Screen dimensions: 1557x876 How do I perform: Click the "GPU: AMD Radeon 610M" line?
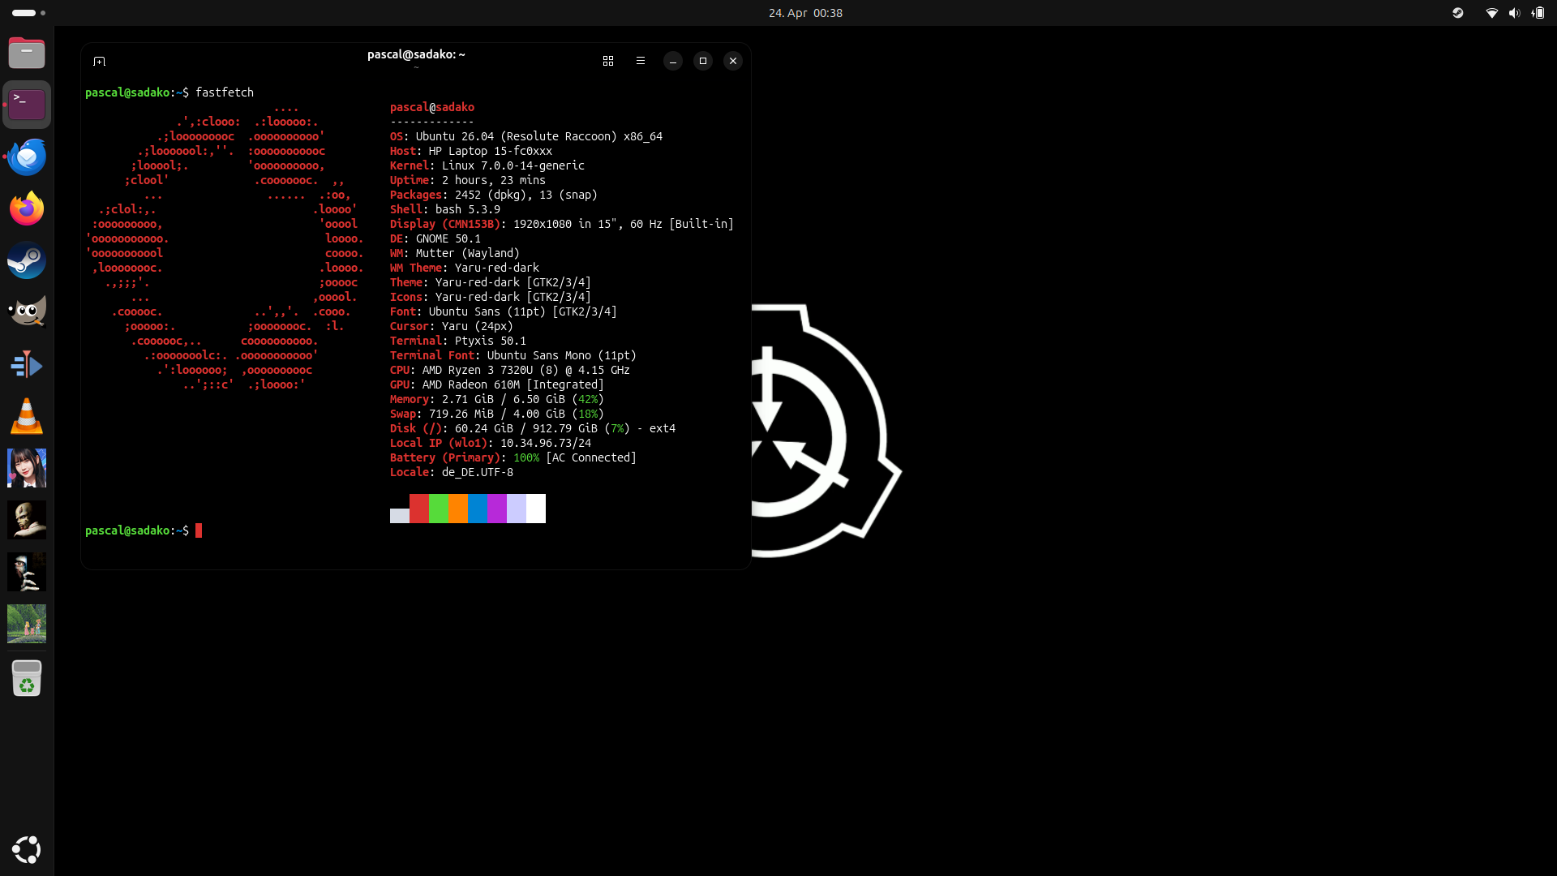pos(497,384)
